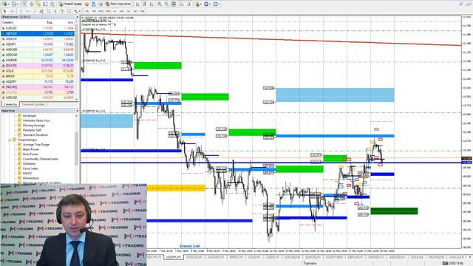
Task: Click the New Order button
Action: pos(70,4)
